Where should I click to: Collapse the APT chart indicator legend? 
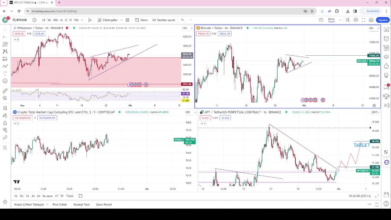203,123
